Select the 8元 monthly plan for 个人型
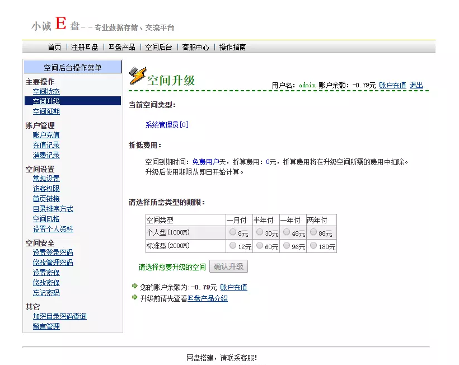 (x=232, y=232)
